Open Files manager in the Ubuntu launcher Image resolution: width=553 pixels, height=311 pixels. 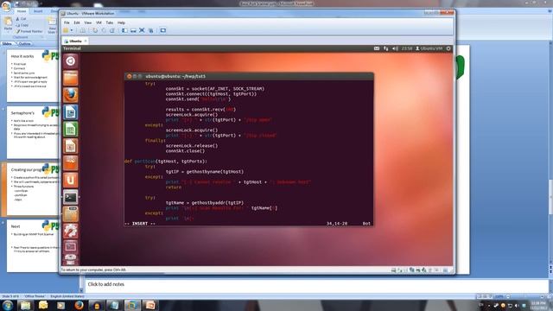click(x=71, y=78)
